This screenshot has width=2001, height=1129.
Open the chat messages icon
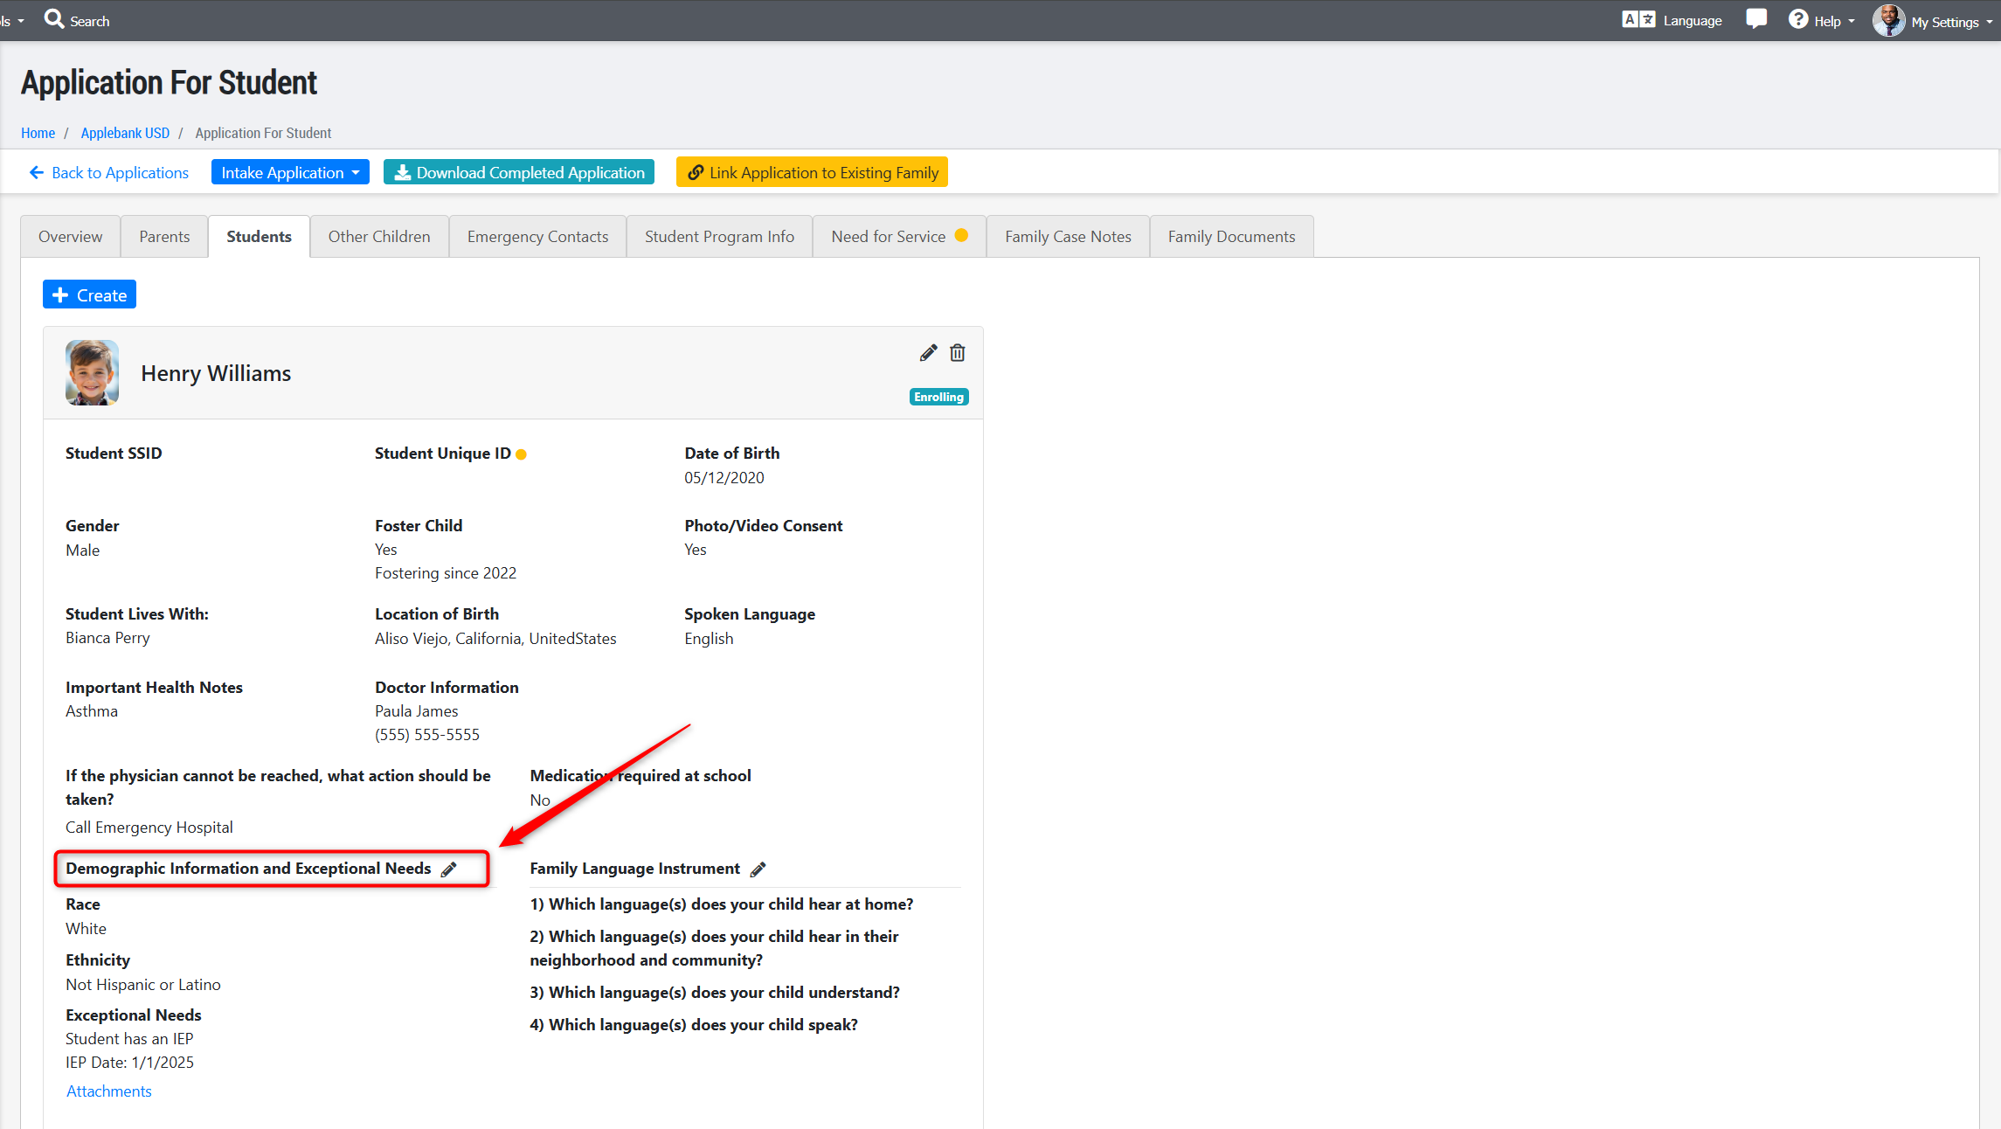coord(1755,19)
